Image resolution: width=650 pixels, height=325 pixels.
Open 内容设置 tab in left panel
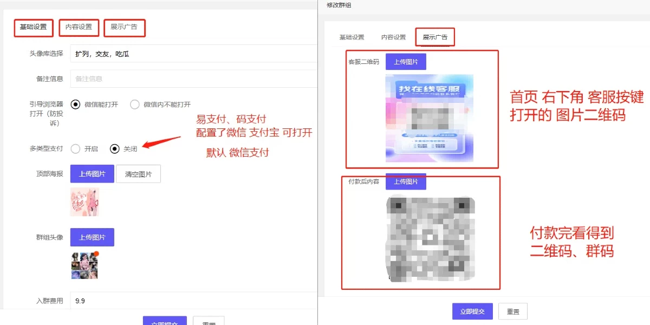click(x=79, y=27)
